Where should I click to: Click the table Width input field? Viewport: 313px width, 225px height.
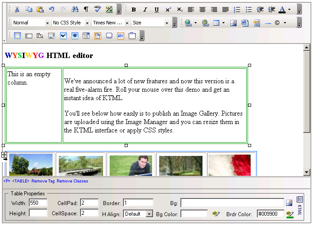[x=38, y=202]
